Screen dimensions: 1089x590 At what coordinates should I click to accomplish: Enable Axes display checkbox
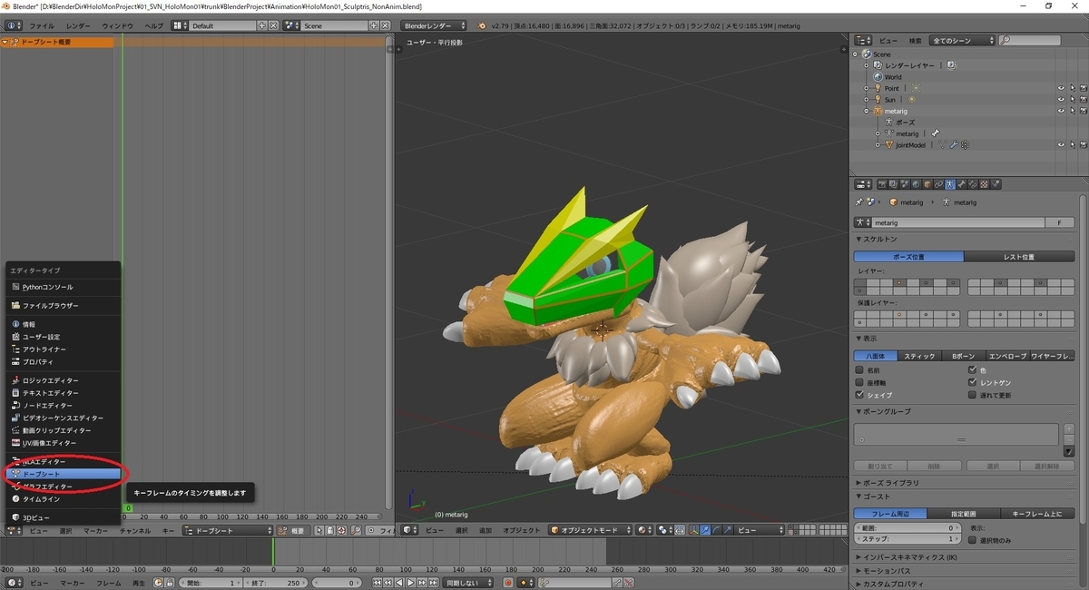click(x=860, y=383)
